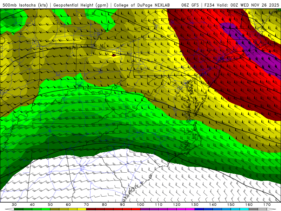
Task: Click the 'Geopotential Height (gpm)' header text
Action: point(81,5)
